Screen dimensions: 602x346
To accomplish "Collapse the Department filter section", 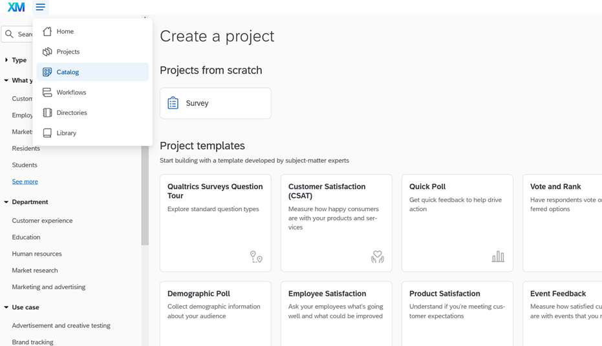I will (6, 202).
